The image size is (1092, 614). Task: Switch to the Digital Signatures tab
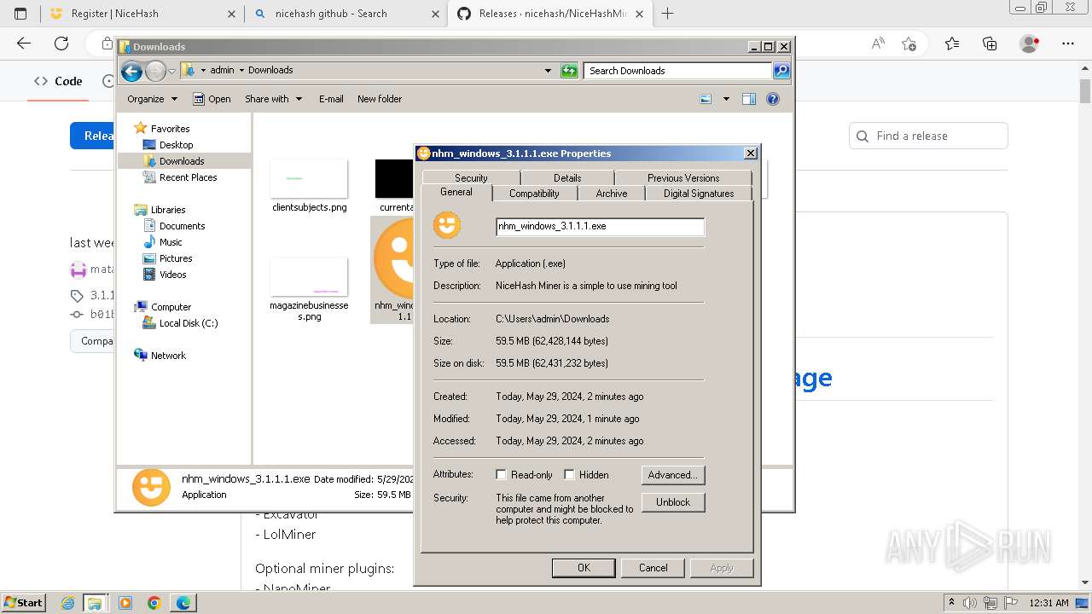point(699,194)
